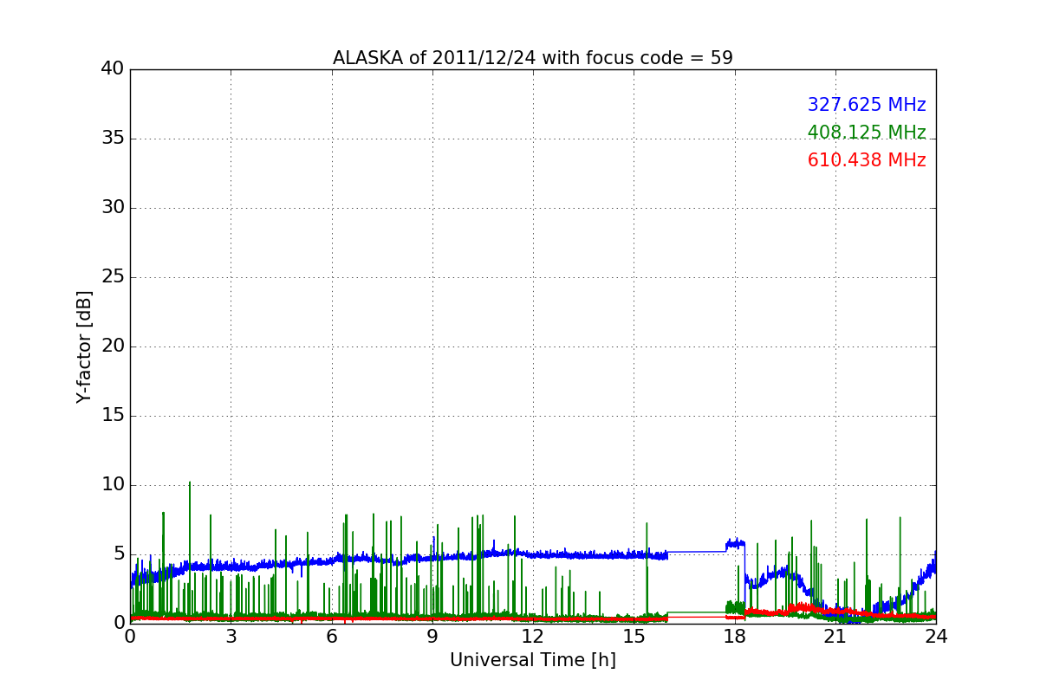1040x693 pixels.
Task: Click the Universal Time [h] axis label
Action: [532, 660]
